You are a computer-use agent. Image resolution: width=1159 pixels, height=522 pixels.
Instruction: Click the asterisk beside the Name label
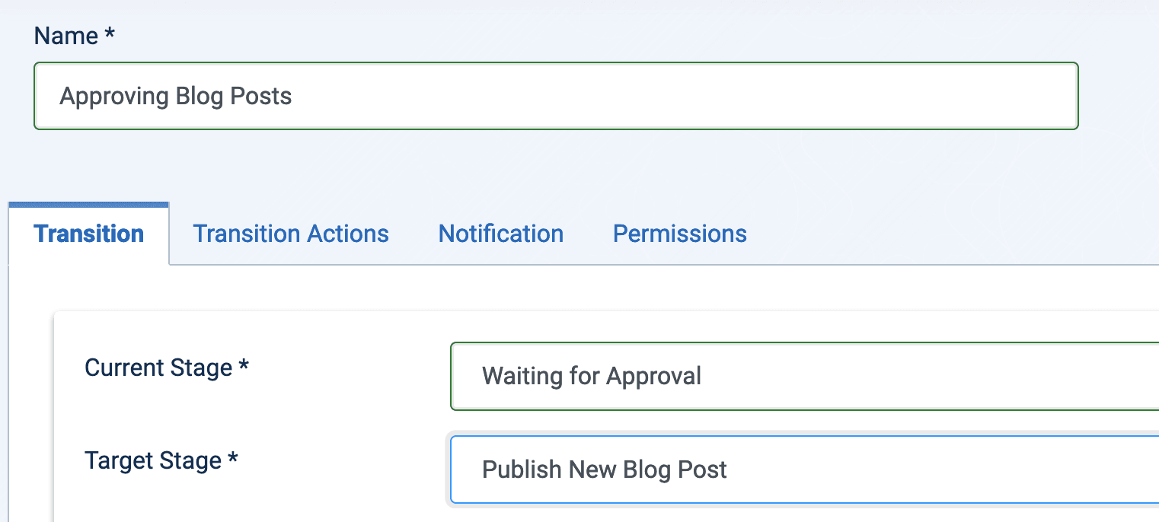(110, 35)
